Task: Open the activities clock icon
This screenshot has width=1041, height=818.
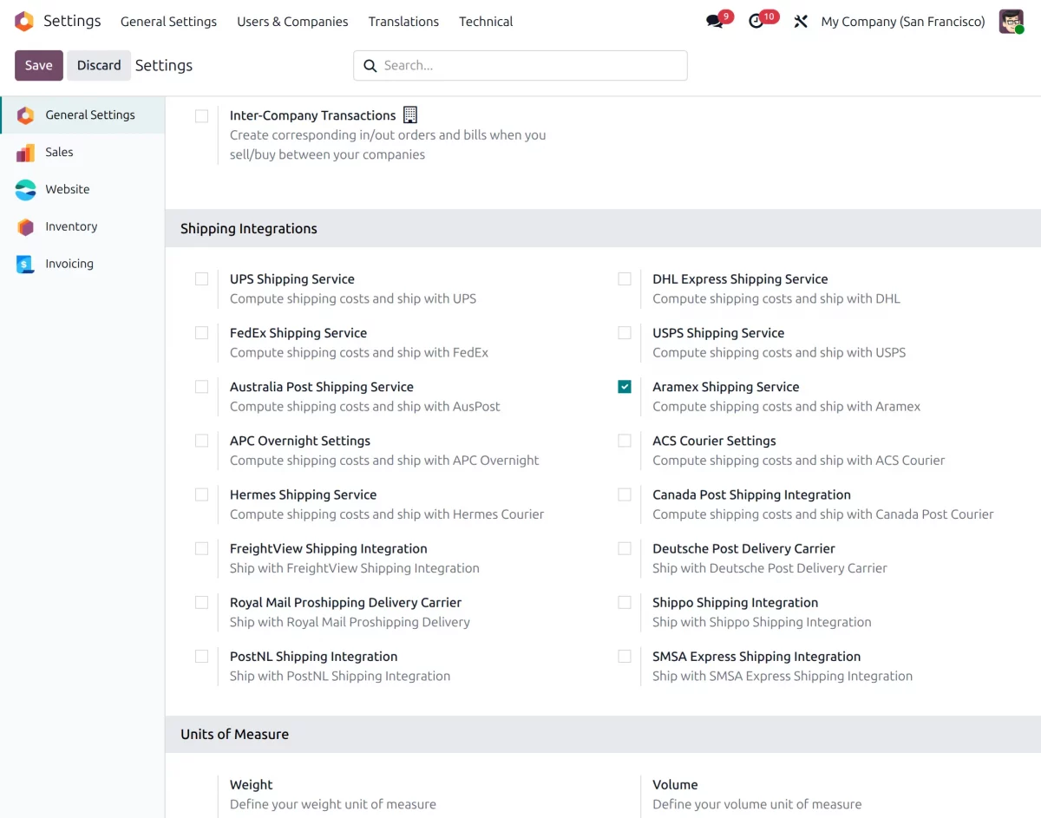Action: coord(756,22)
